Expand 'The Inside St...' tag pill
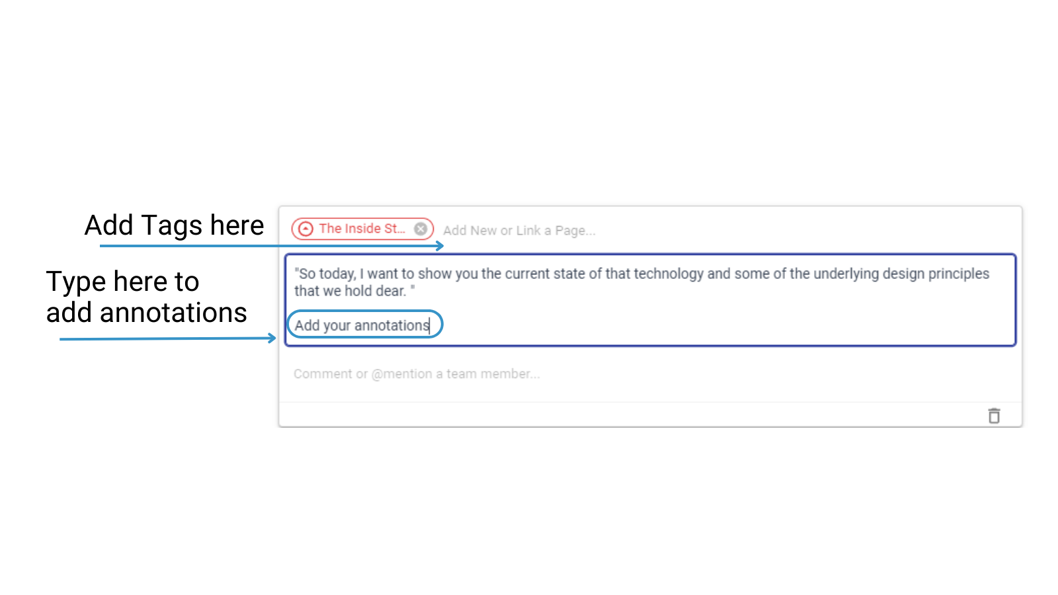1058x595 pixels. click(x=362, y=229)
